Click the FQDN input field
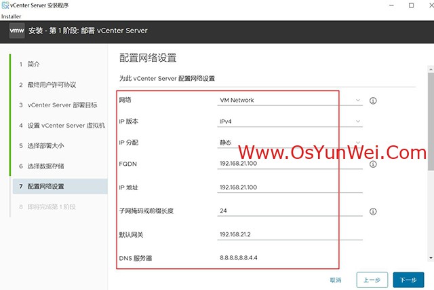Screen dimensions: 434x290 (290, 164)
